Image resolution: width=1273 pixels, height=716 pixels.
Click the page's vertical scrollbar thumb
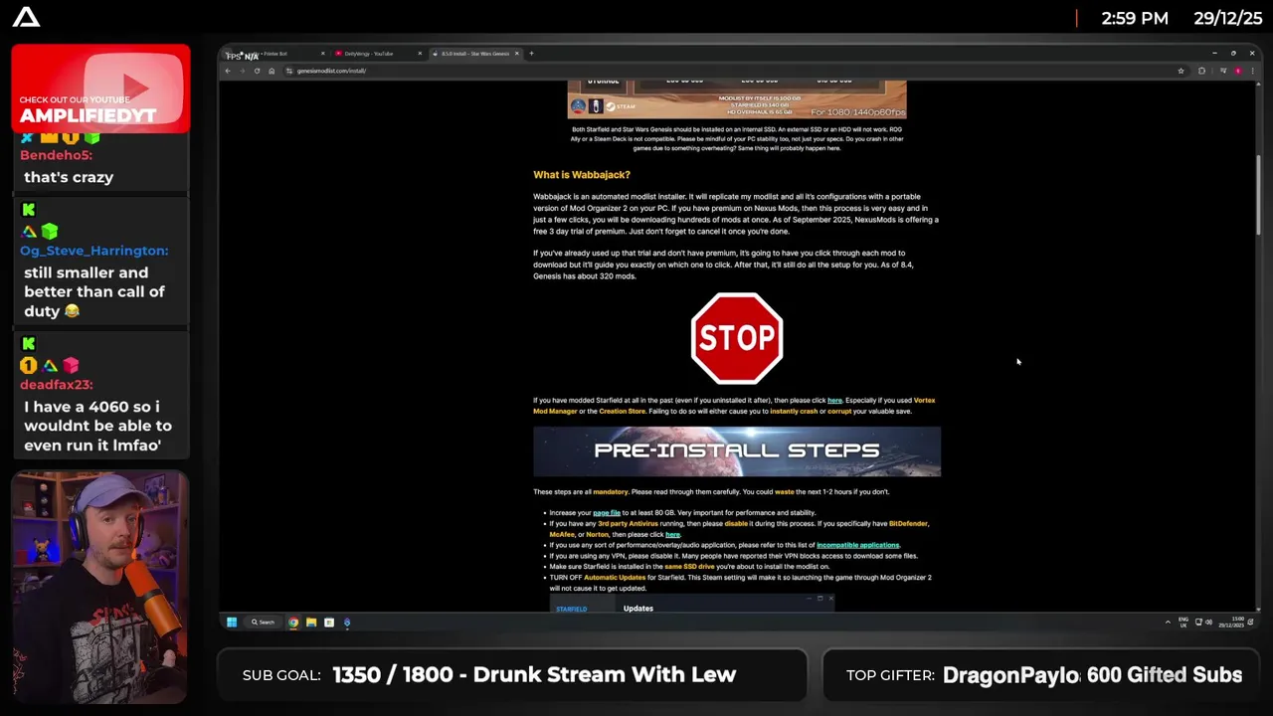click(1257, 196)
